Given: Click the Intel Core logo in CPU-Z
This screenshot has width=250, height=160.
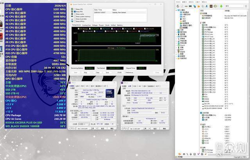Looking at the screenshot, I should [x=110, y=93].
